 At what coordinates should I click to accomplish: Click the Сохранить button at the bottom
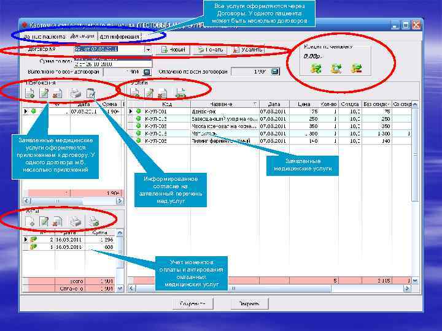click(193, 303)
